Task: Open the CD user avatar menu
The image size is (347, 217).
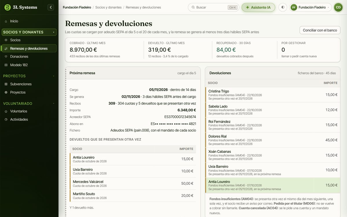Action: coord(338,7)
